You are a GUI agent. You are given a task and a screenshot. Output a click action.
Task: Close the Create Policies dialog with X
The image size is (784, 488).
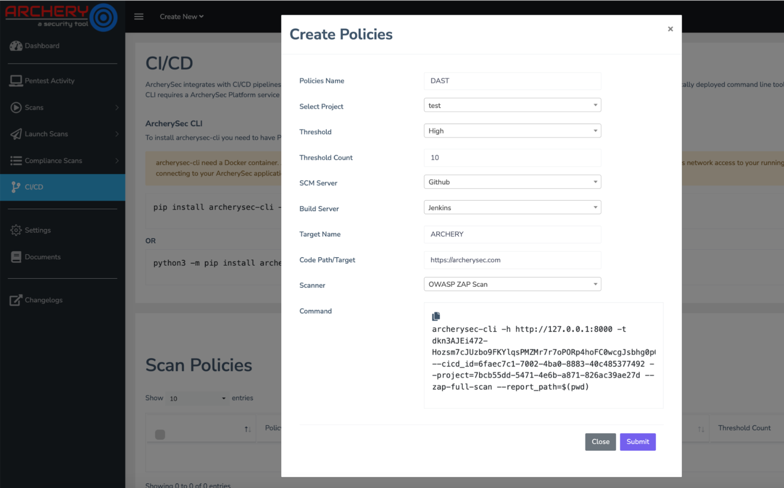tap(670, 29)
